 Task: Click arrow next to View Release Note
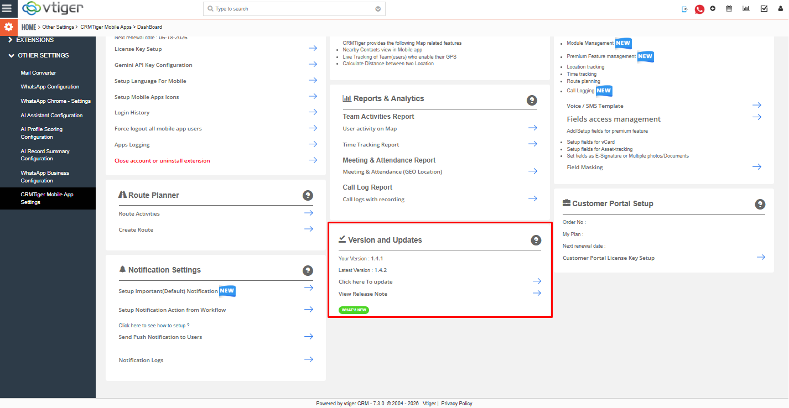tap(537, 293)
